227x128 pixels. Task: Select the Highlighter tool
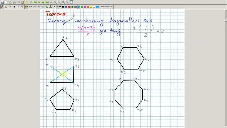coord(10,7)
